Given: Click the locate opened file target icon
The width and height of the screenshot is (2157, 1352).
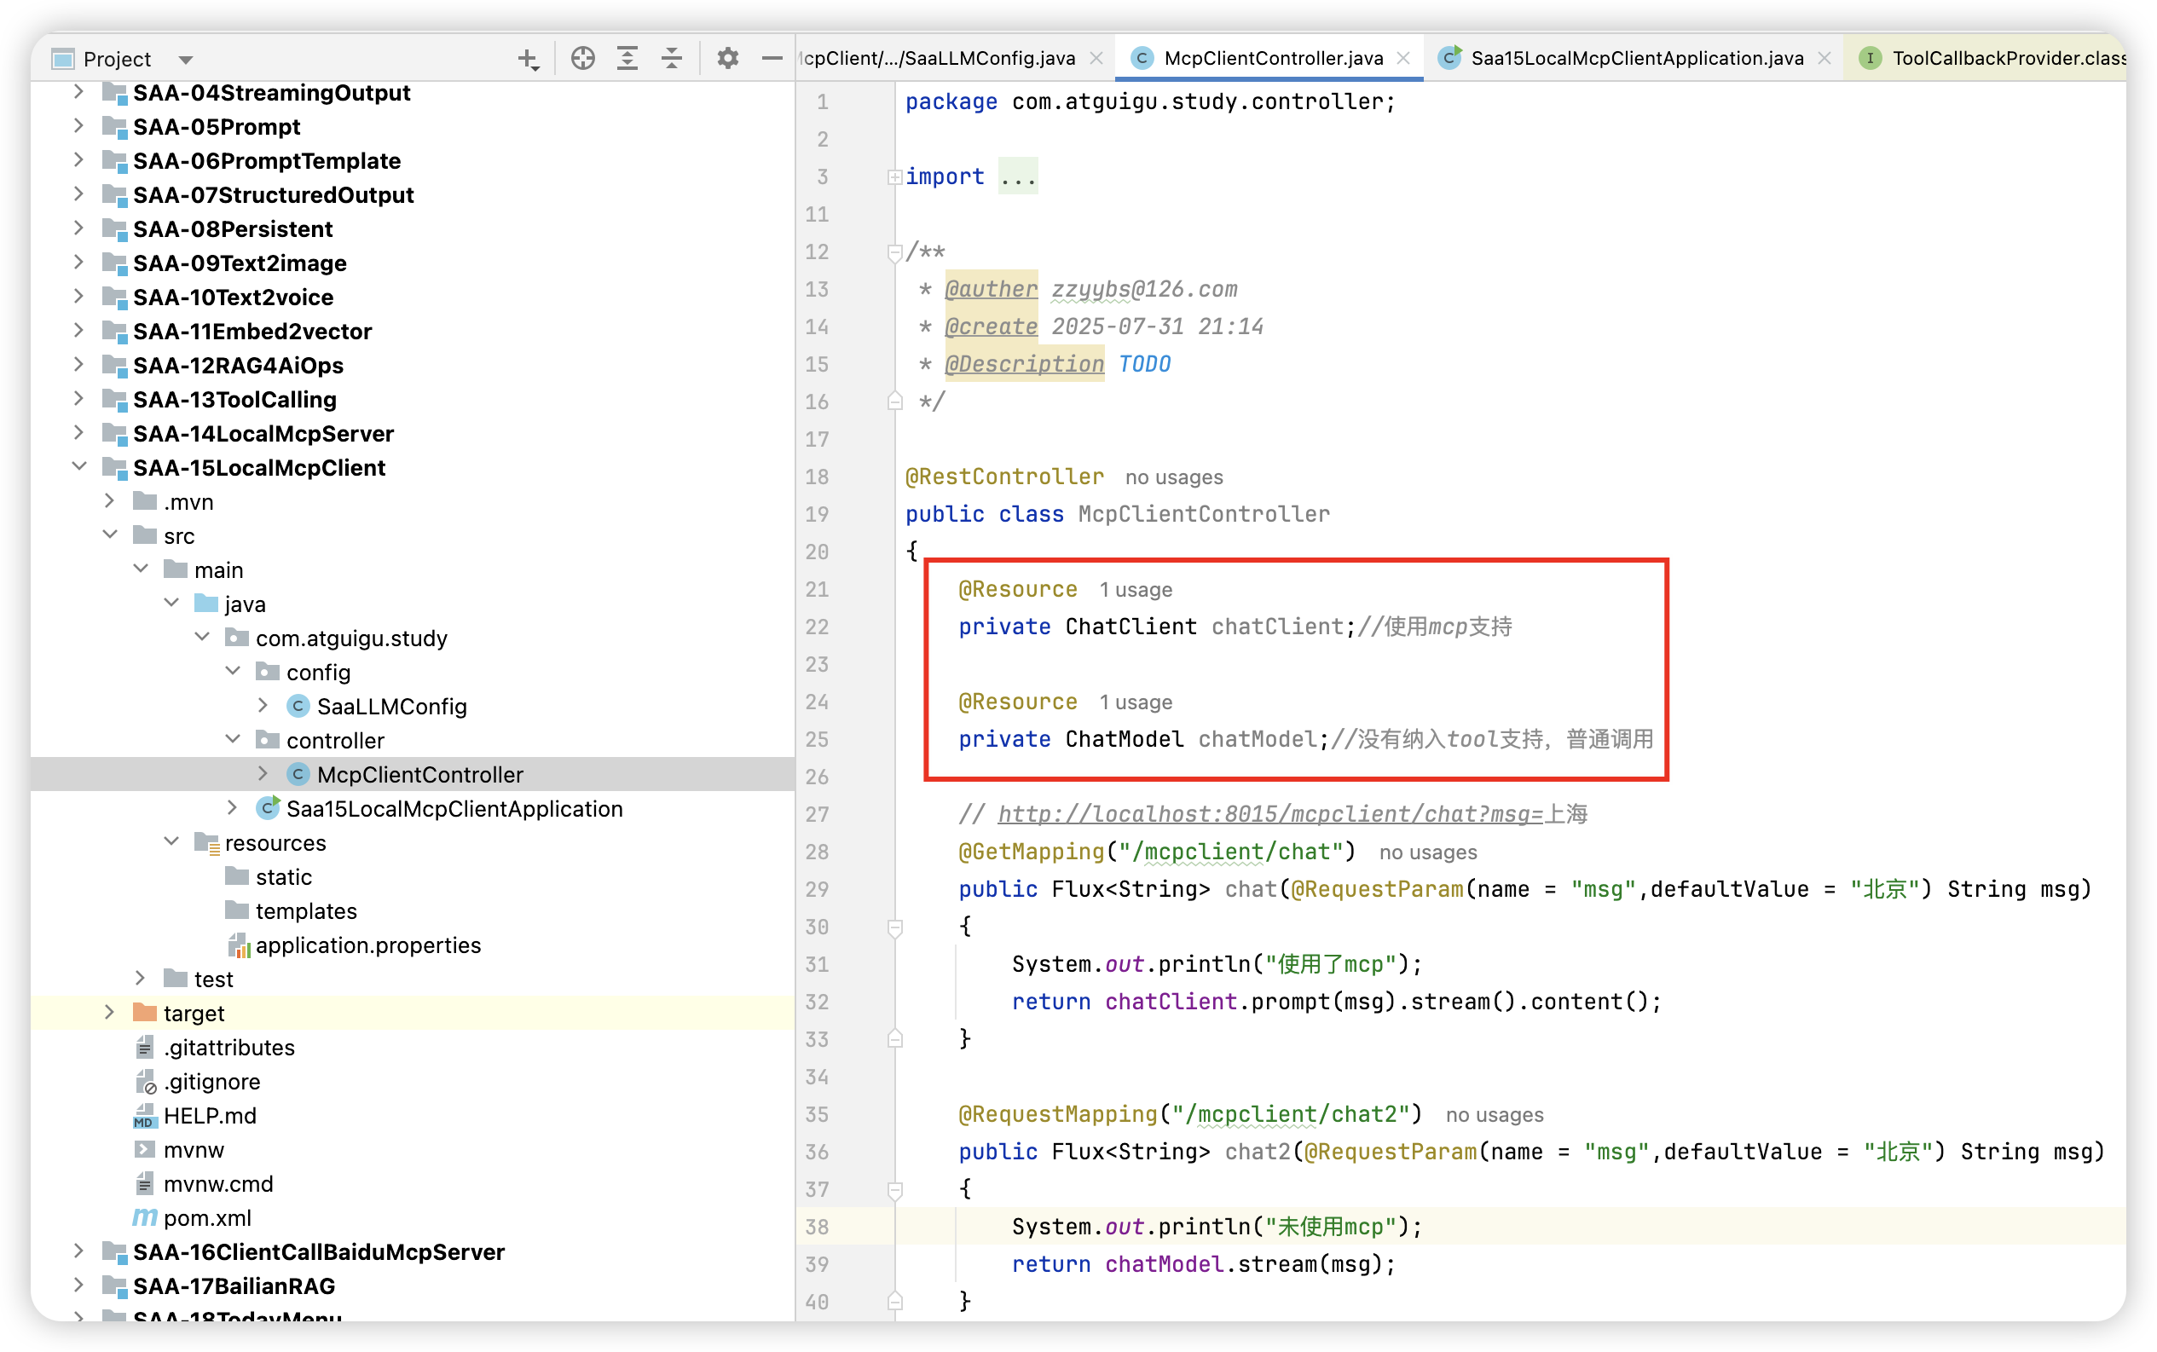Looking at the screenshot, I should point(583,59).
